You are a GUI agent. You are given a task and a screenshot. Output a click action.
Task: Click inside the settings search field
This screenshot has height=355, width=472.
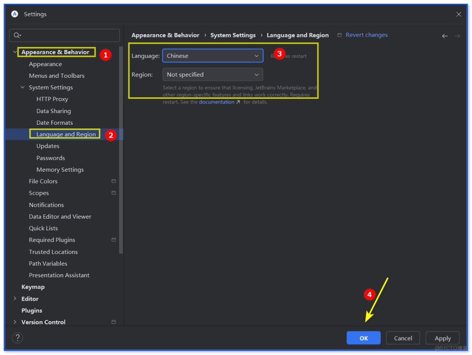tap(64, 35)
